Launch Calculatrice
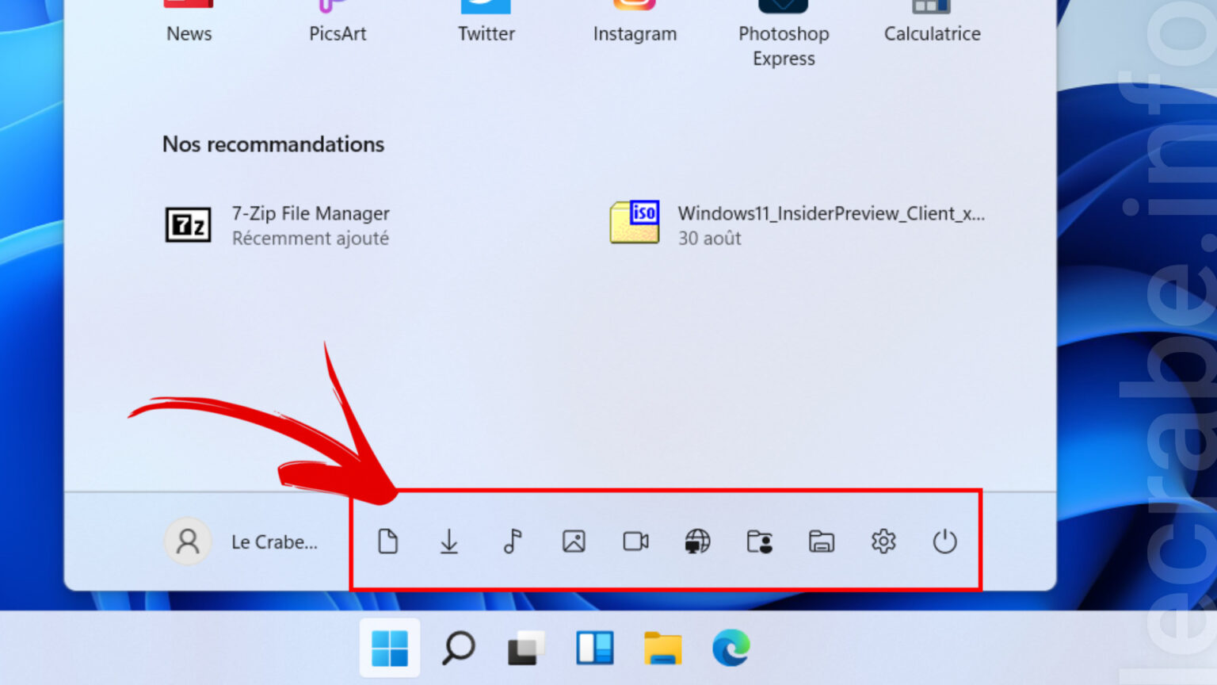The image size is (1217, 685). tap(931, 20)
